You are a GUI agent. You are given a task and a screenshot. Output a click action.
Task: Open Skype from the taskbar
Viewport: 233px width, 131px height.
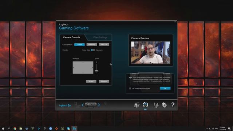tap(68, 128)
